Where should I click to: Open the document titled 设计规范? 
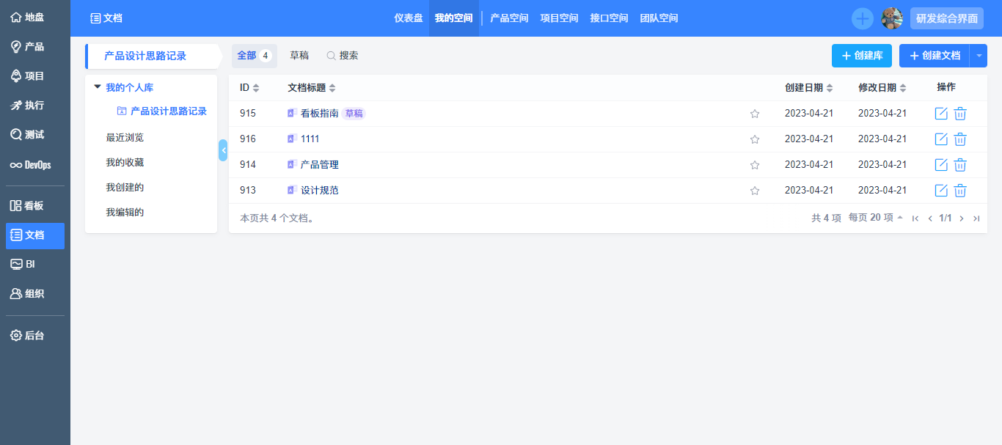[x=318, y=190]
